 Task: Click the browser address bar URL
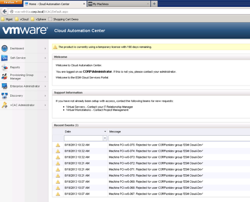pyautogui.click(x=41, y=12)
